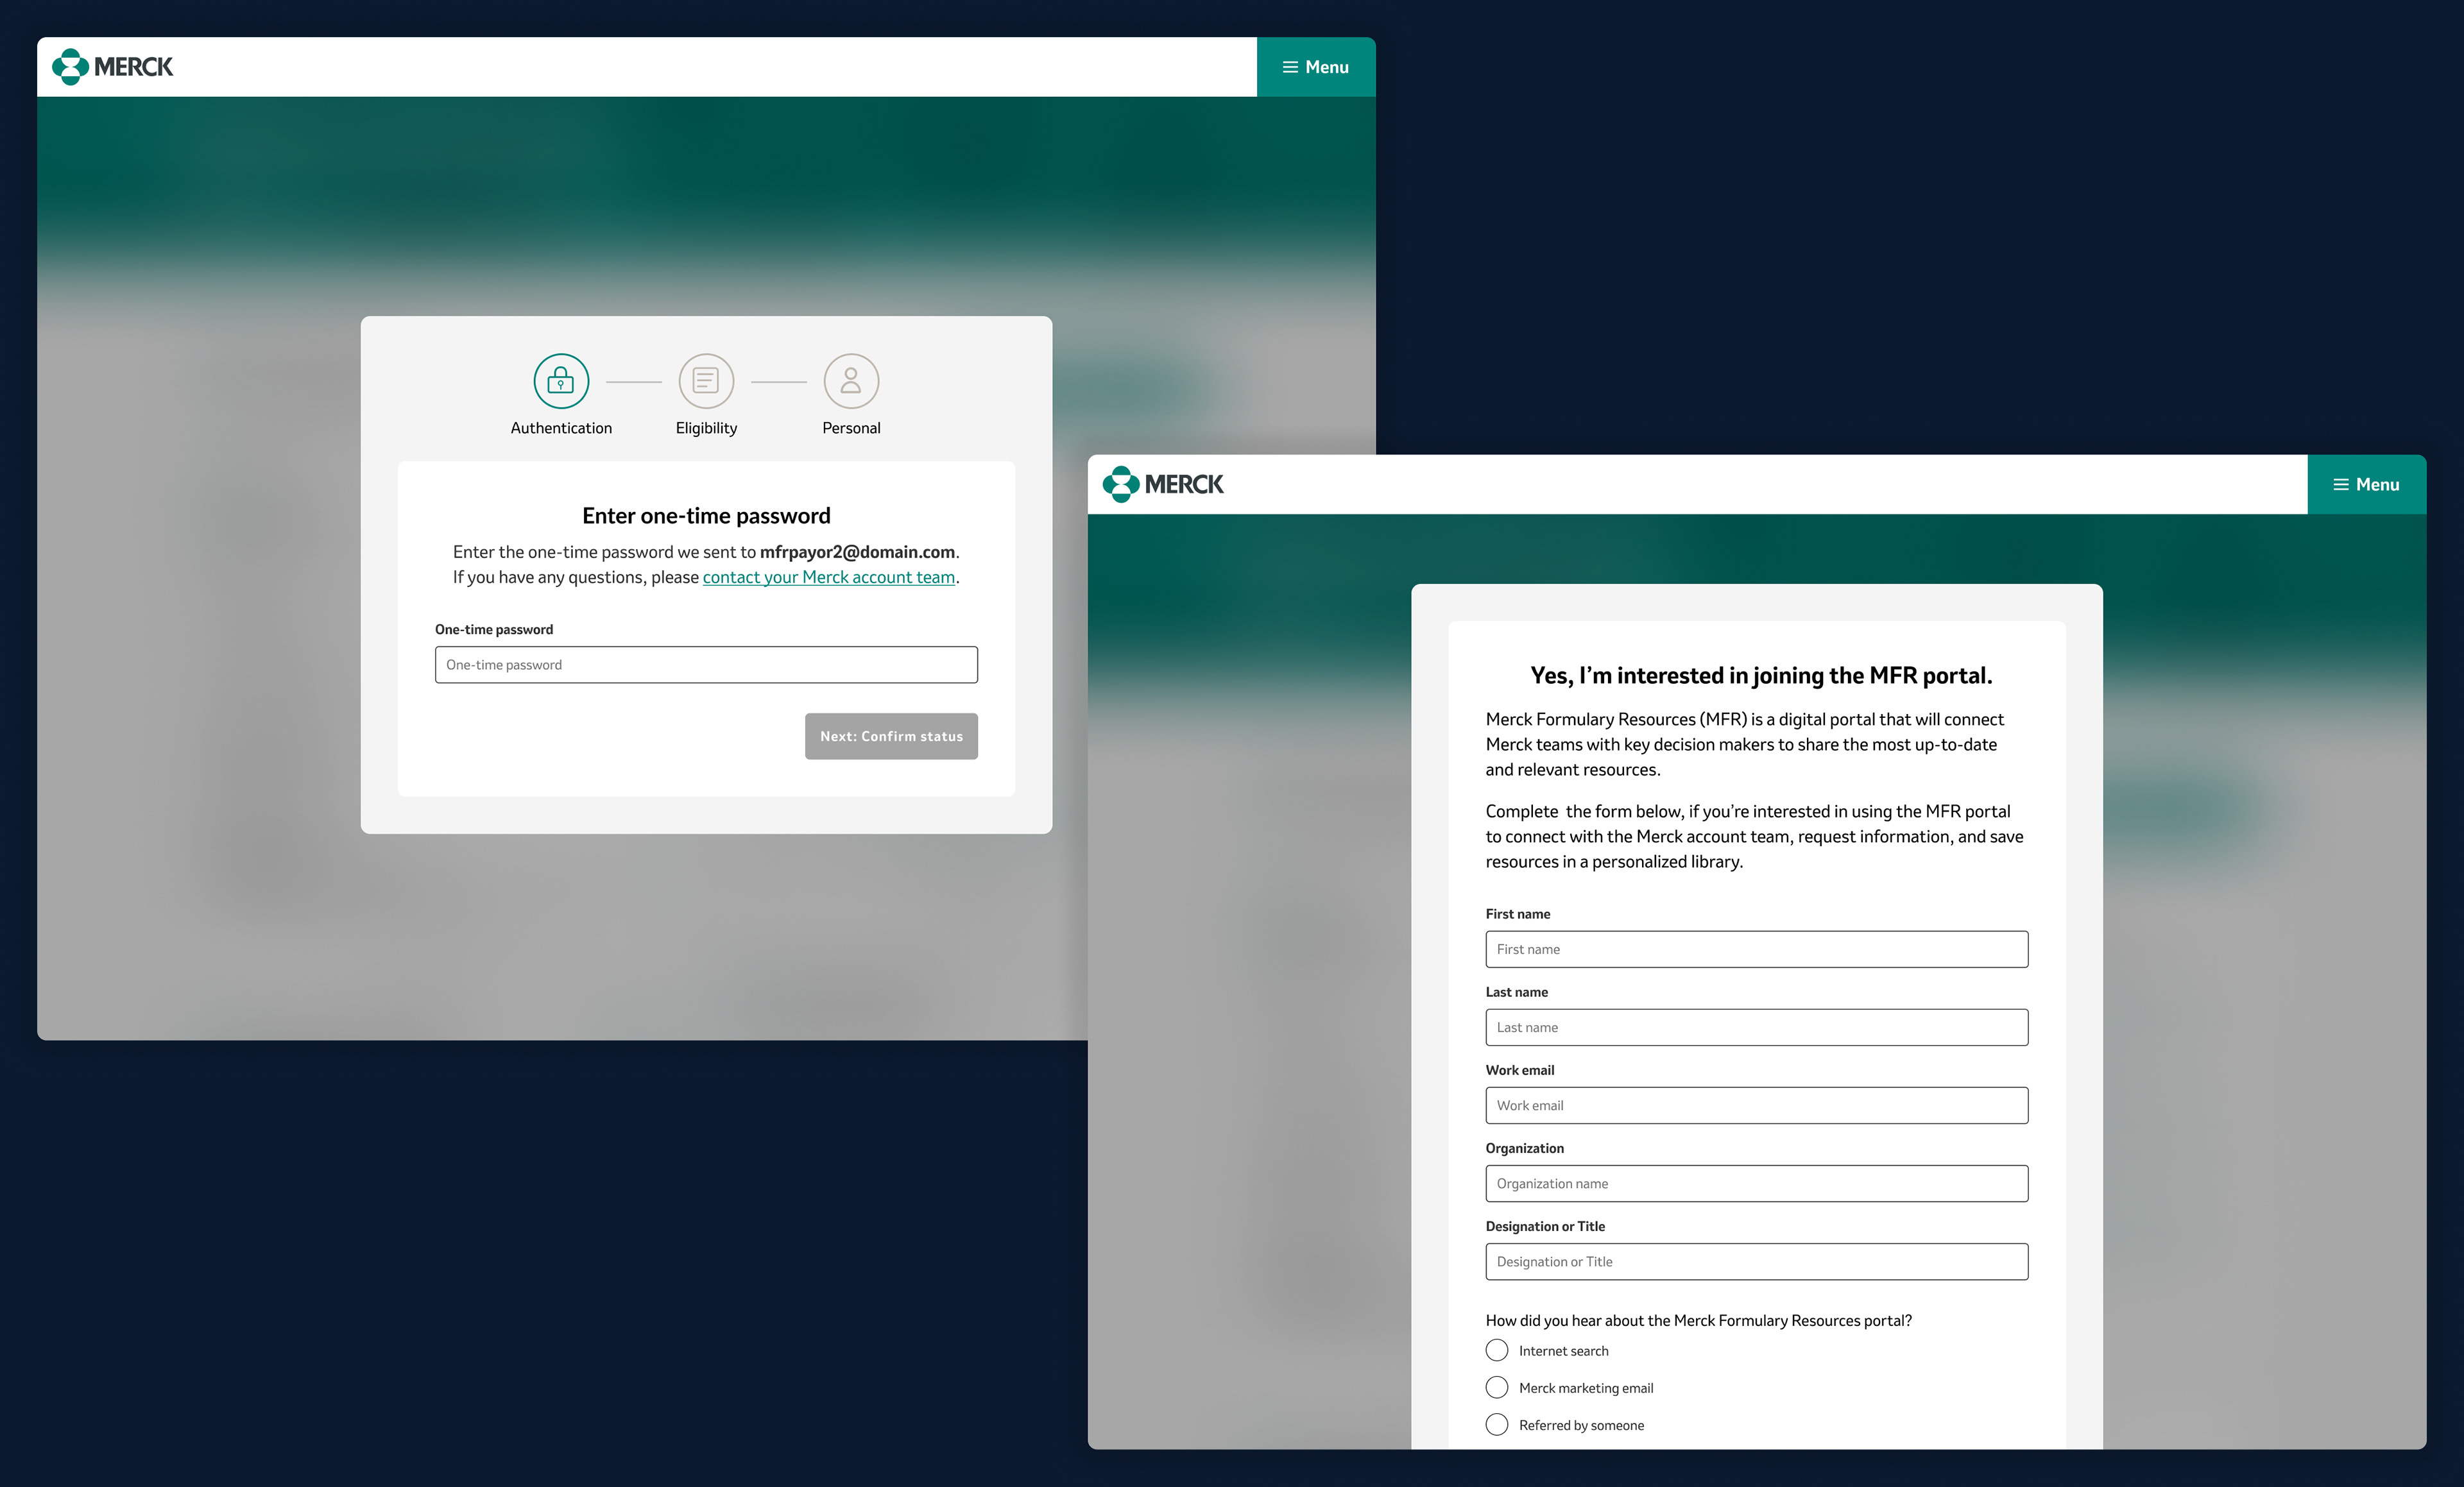Click the mfrpayor2@domain.com email text

coord(857,552)
